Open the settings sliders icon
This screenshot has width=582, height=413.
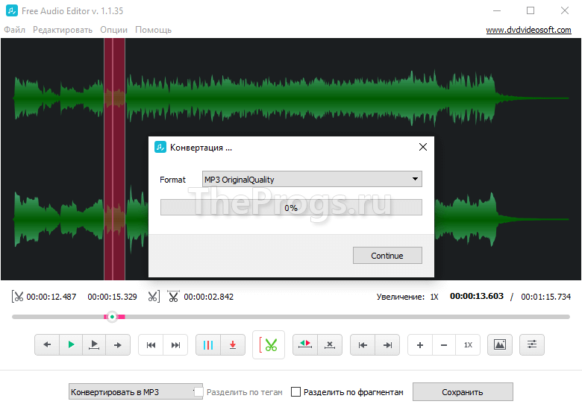click(x=532, y=344)
